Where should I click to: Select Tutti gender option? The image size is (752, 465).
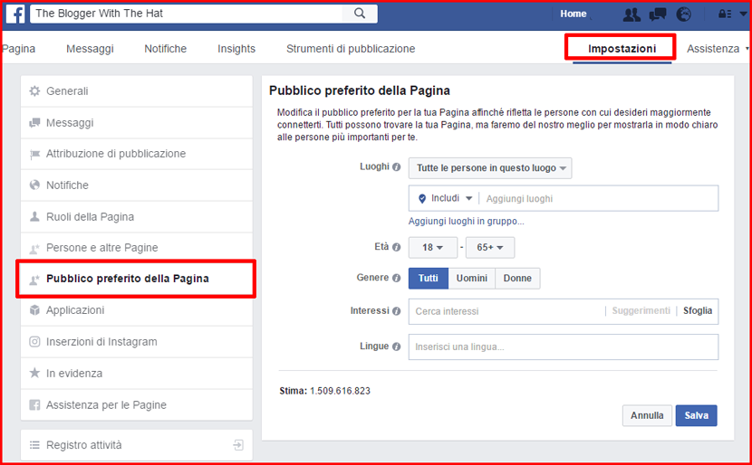tap(429, 279)
